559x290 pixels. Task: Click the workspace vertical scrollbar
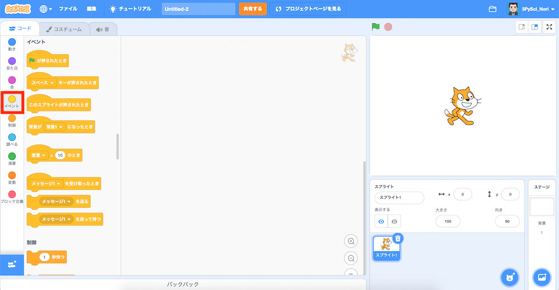point(364,218)
